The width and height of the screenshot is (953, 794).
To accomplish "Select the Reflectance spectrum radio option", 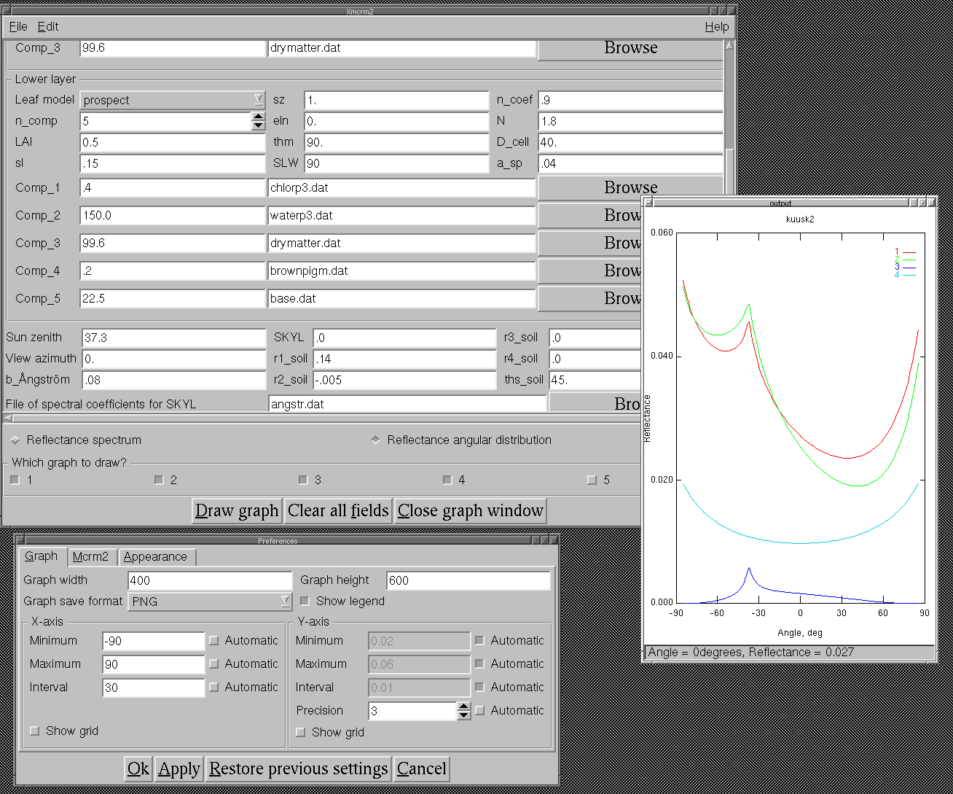I will pos(15,440).
